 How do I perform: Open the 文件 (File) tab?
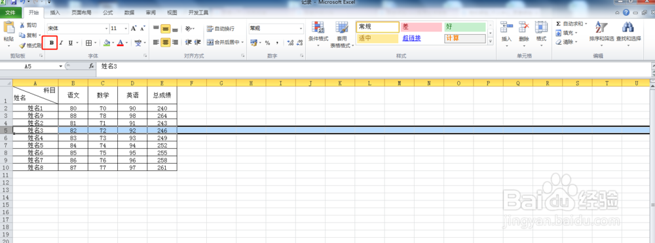pyautogui.click(x=10, y=12)
